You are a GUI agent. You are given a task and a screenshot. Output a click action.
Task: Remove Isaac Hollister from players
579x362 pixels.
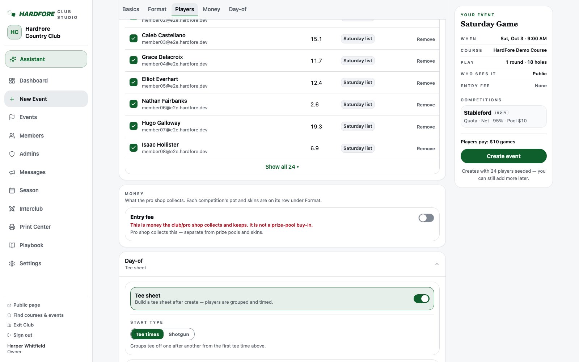426,148
